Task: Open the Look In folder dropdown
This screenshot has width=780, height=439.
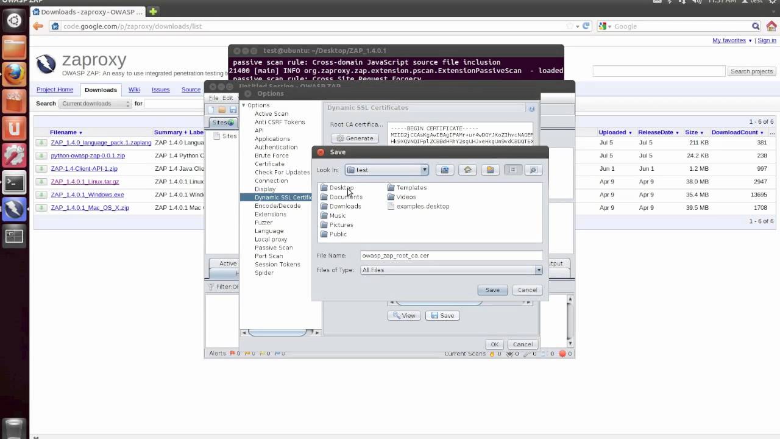Action: 387,170
